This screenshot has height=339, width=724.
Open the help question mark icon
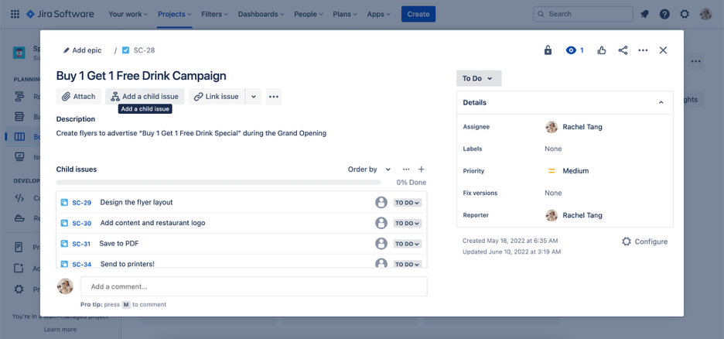point(664,14)
